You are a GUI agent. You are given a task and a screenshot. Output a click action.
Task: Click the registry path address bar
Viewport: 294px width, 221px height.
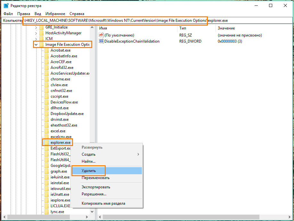(147, 20)
